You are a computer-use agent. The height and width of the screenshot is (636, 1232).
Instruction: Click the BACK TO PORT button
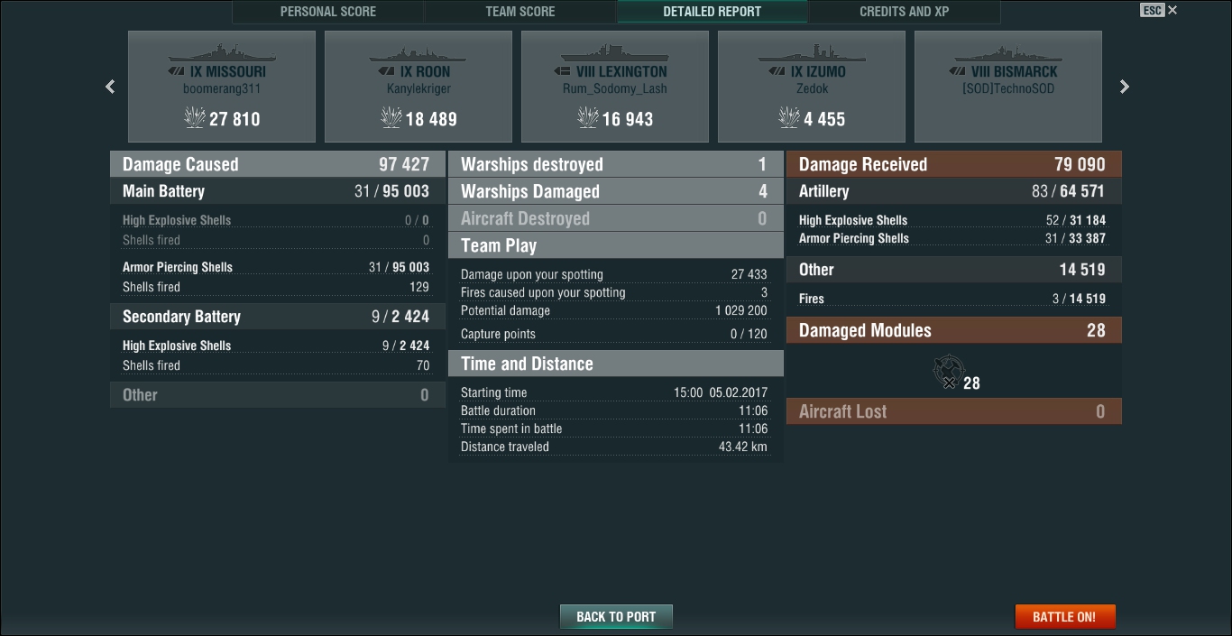coord(616,617)
